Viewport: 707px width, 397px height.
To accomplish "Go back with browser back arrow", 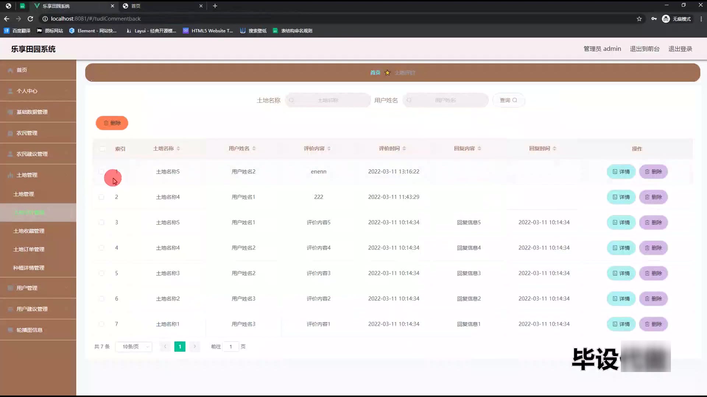I will point(7,19).
